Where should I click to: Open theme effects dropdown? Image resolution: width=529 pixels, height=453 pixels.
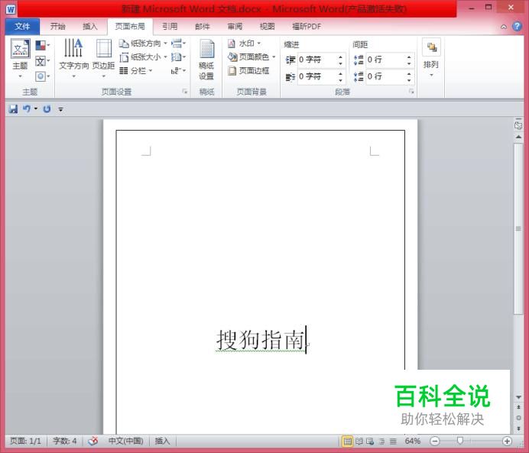pyautogui.click(x=43, y=76)
